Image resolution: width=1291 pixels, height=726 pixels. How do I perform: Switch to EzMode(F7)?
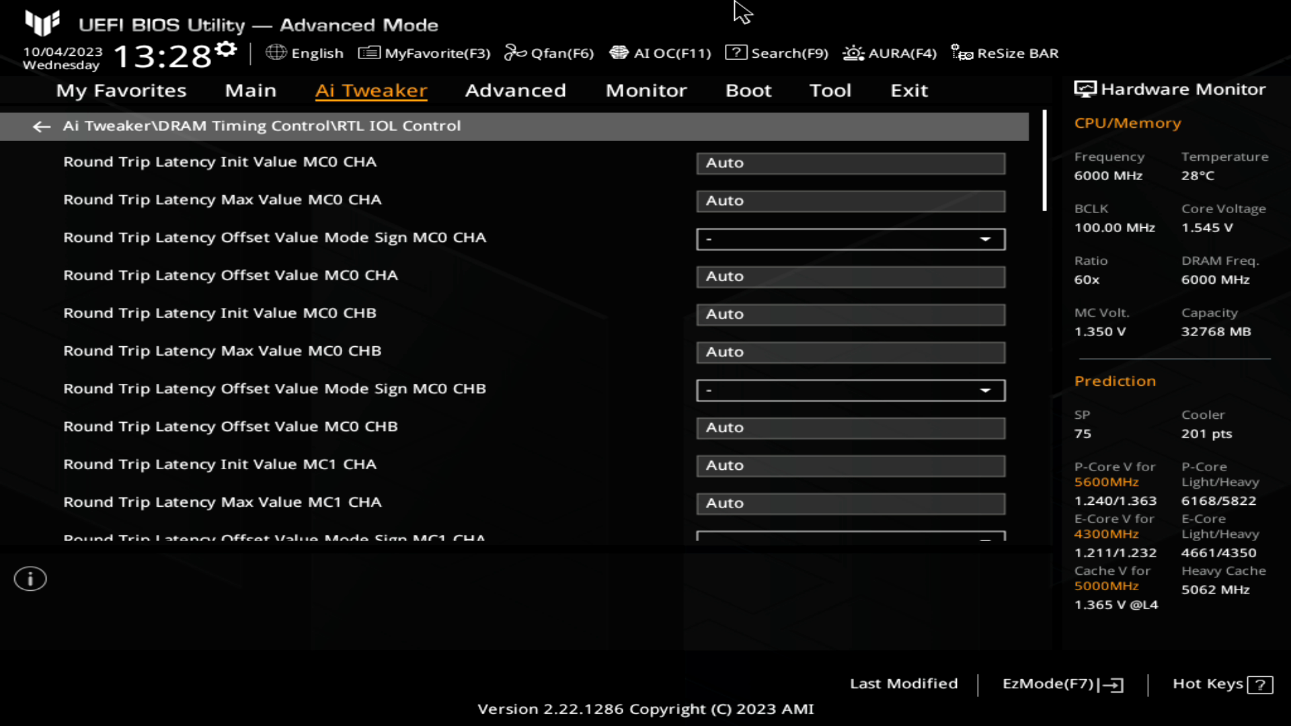pos(1063,684)
